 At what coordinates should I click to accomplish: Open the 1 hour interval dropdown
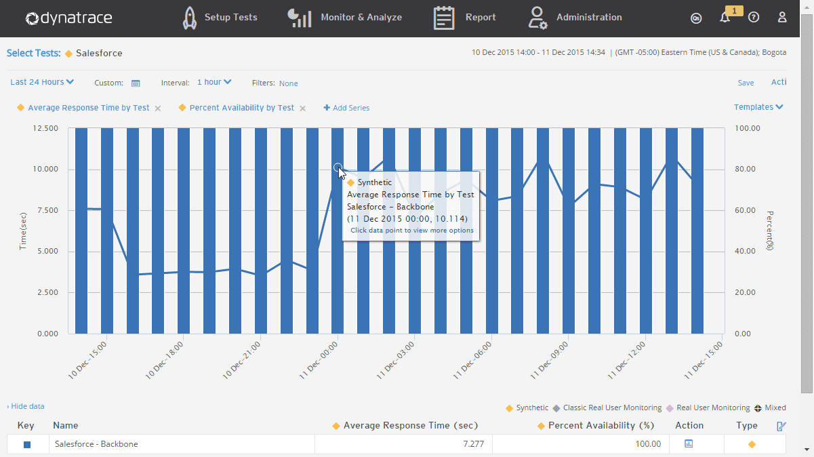[x=214, y=82]
